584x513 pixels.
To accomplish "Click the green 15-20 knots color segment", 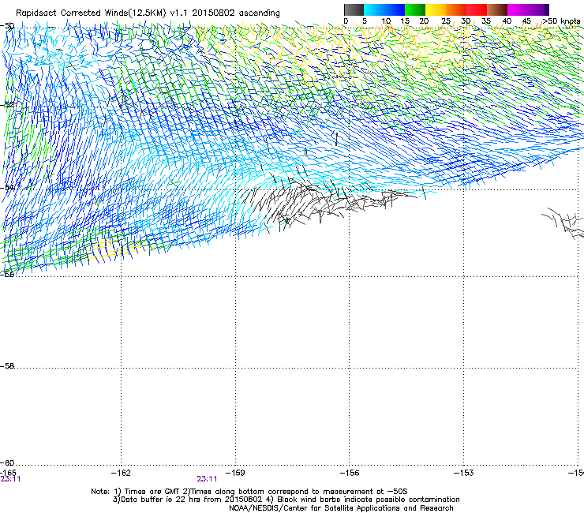I will pos(415,9).
